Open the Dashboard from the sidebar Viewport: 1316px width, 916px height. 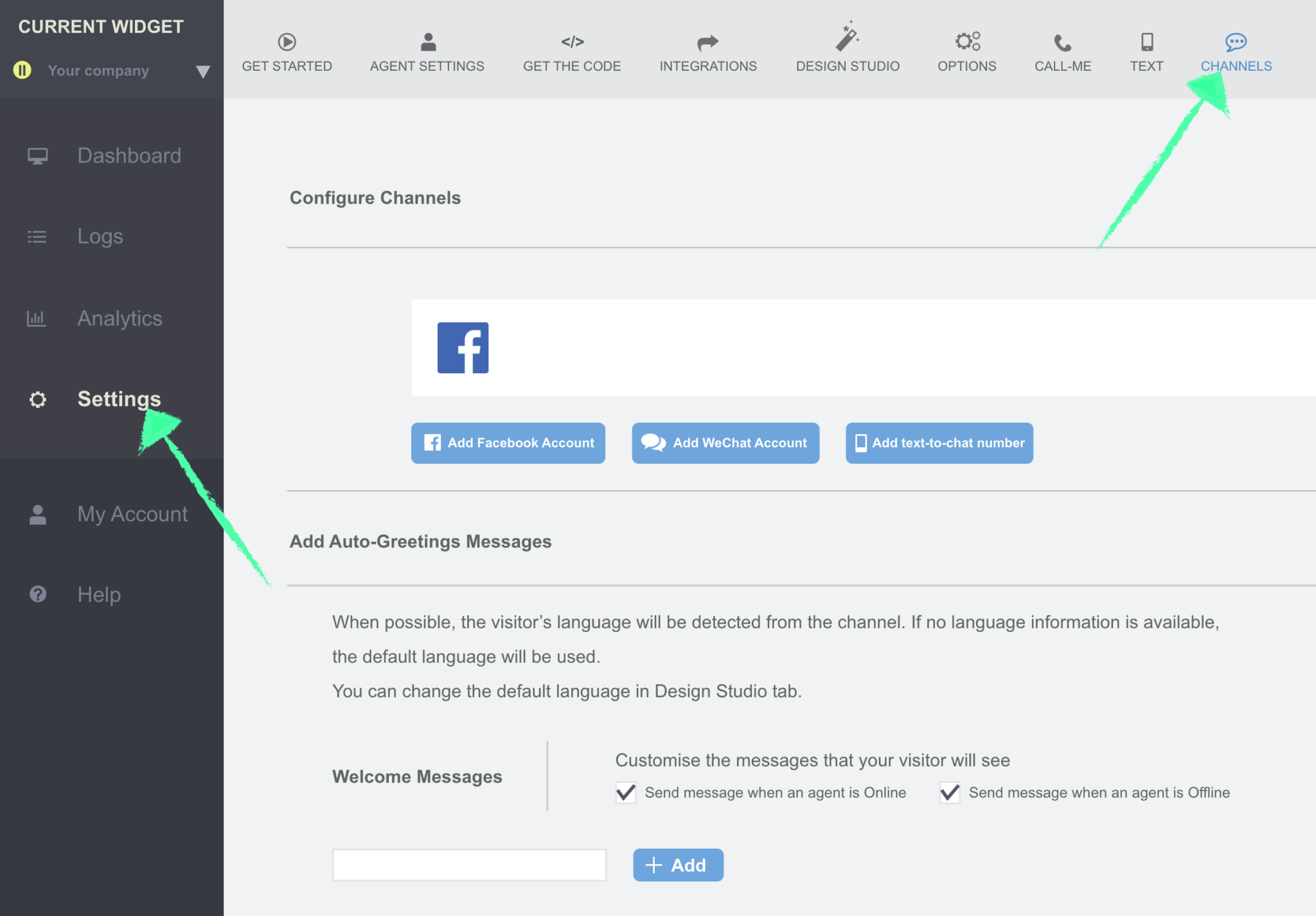129,155
